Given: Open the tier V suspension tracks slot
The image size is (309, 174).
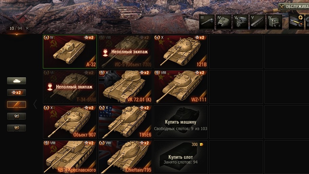Looking at the screenshot, I should click(x=258, y=22).
